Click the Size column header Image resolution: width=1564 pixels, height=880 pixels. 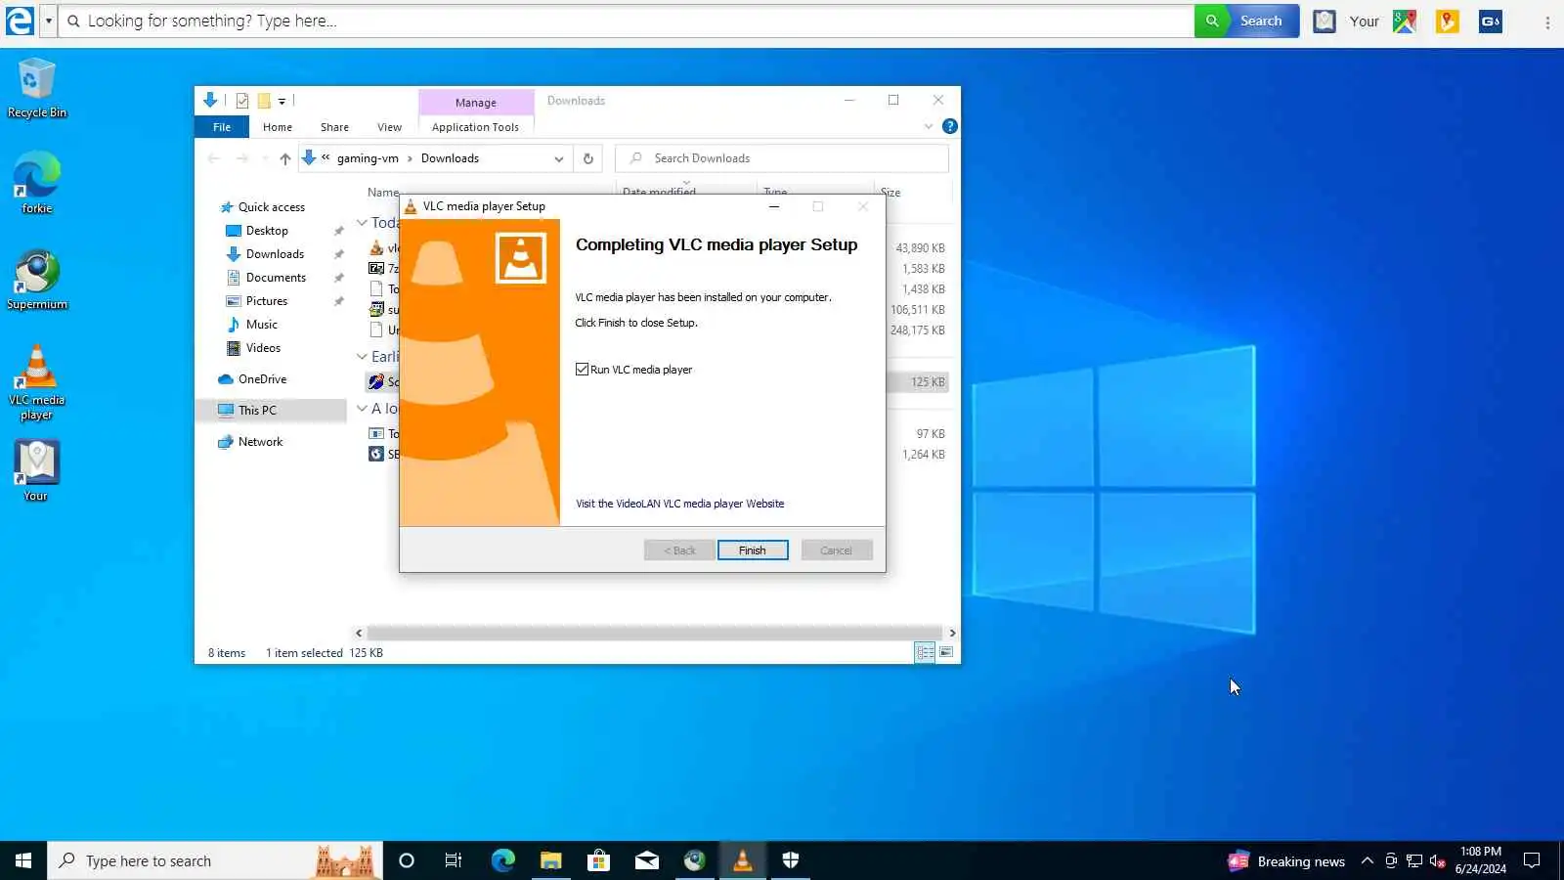891,192
